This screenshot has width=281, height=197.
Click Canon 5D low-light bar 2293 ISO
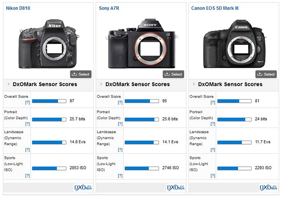tap(234, 168)
